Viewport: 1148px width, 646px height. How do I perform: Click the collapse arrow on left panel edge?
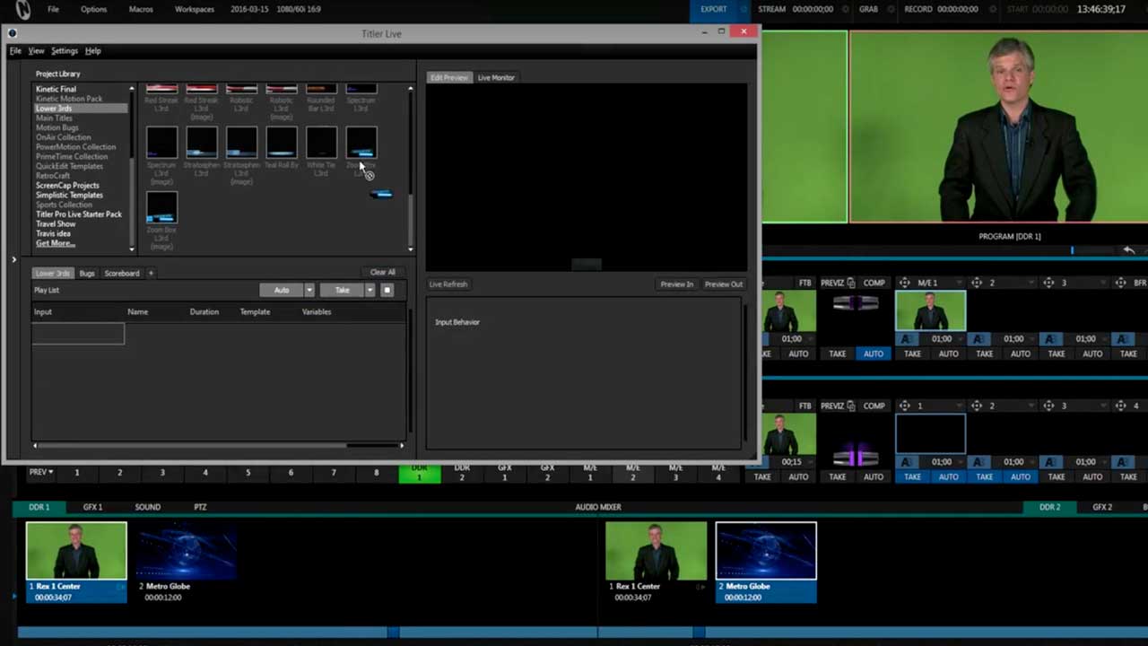pyautogui.click(x=13, y=260)
